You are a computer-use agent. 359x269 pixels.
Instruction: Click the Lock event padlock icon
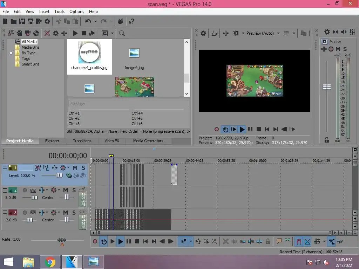(x=267, y=242)
